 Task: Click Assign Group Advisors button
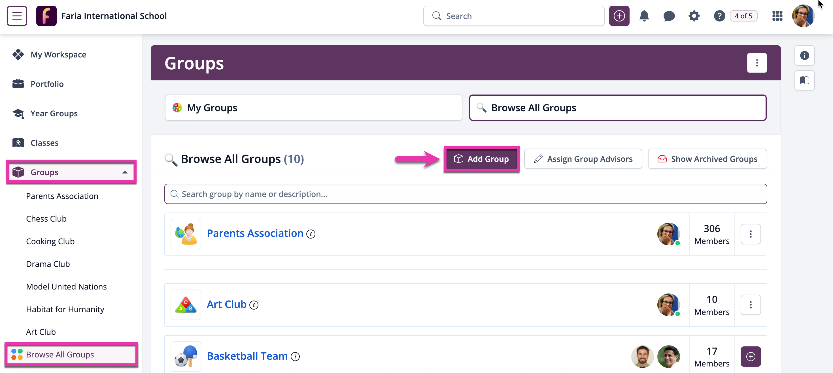click(583, 158)
